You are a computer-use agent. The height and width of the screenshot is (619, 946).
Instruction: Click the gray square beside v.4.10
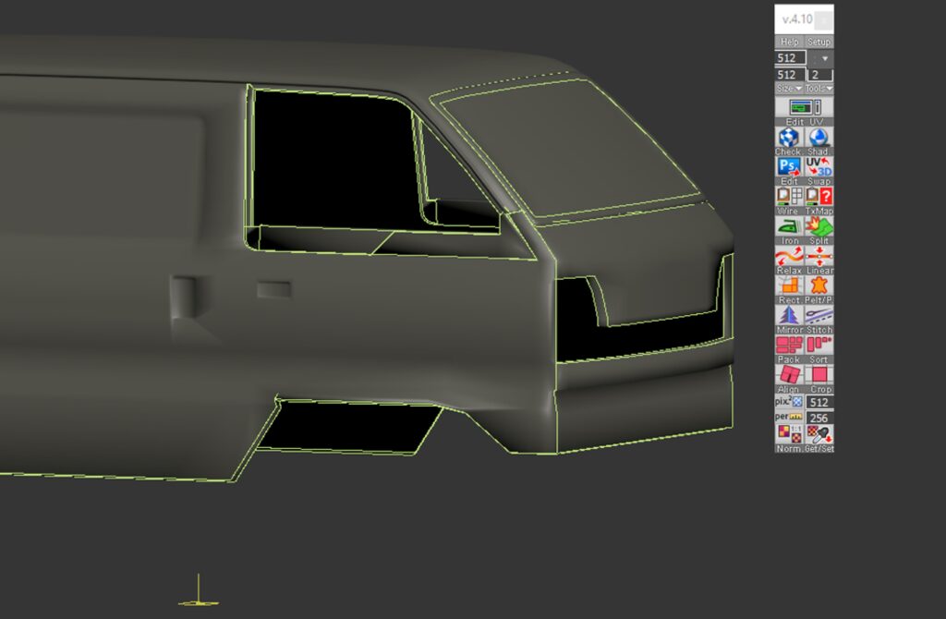(823, 21)
